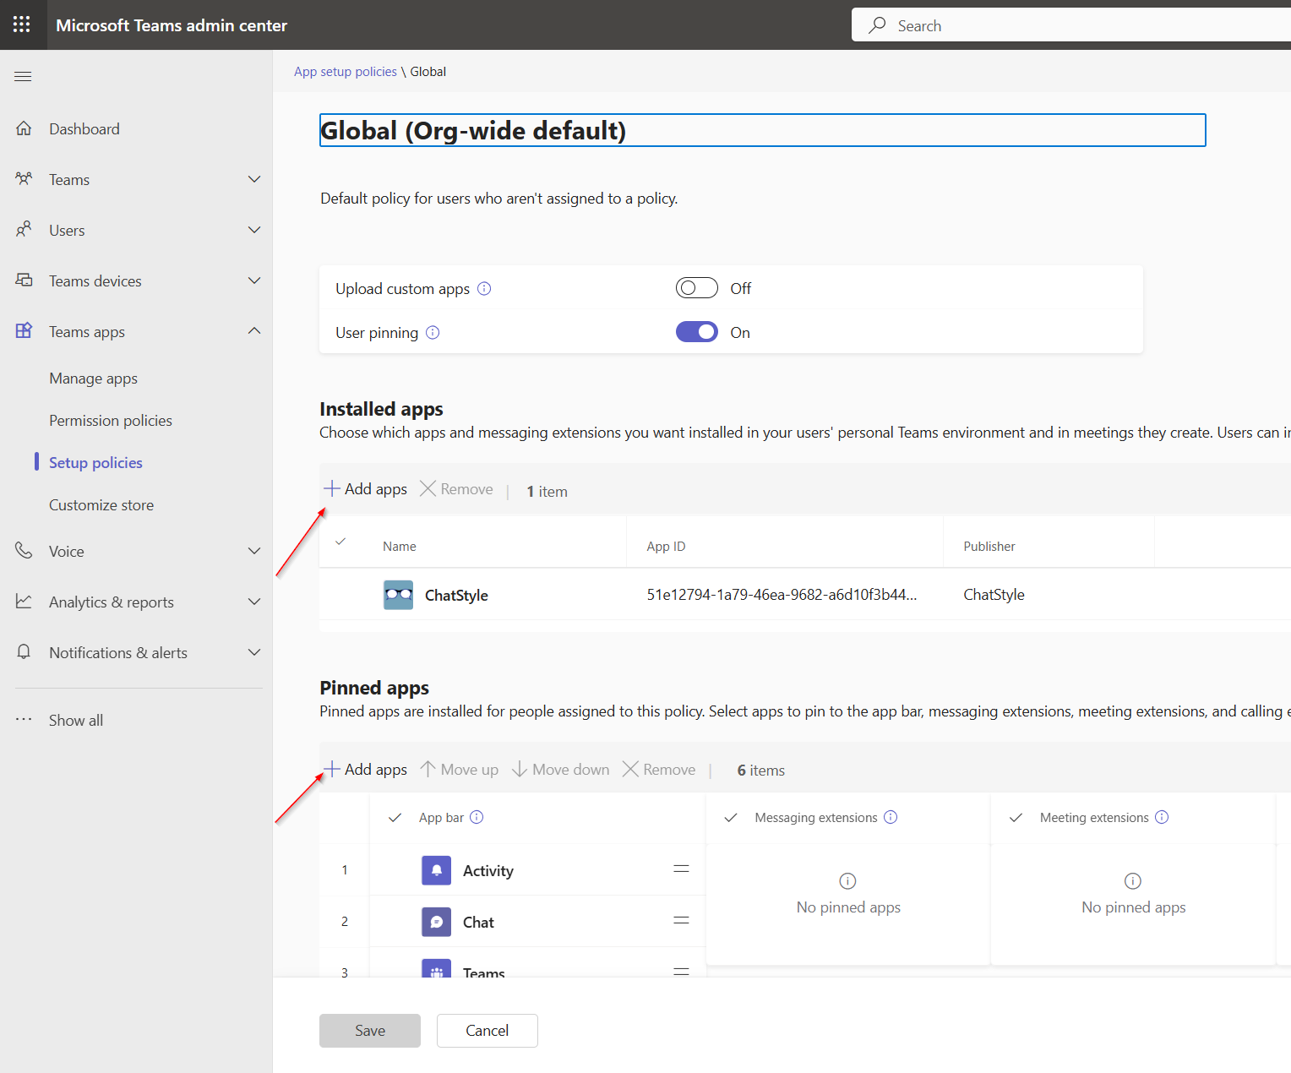
Task: Open info tooltip for Upload custom apps
Action: point(484,289)
